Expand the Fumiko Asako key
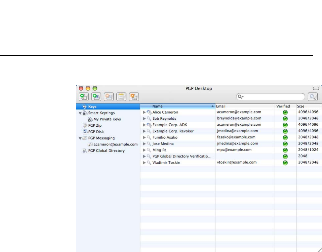 pos(144,137)
